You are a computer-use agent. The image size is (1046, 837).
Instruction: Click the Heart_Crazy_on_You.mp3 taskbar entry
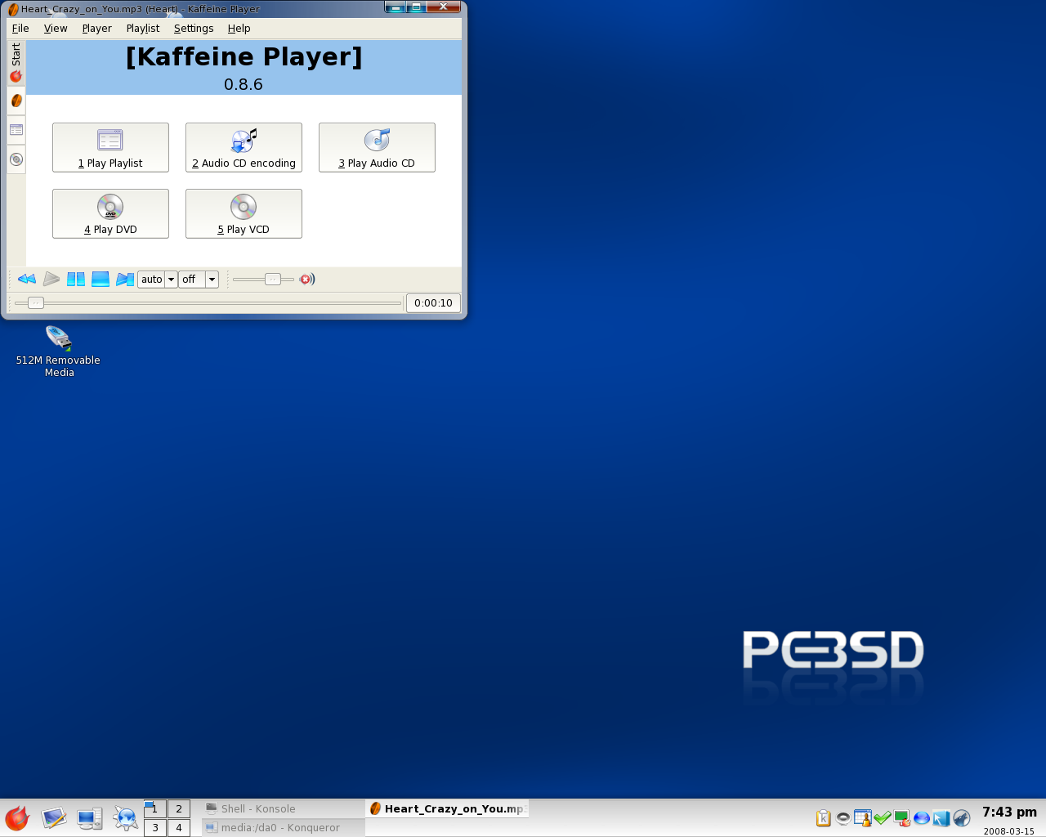pos(447,808)
